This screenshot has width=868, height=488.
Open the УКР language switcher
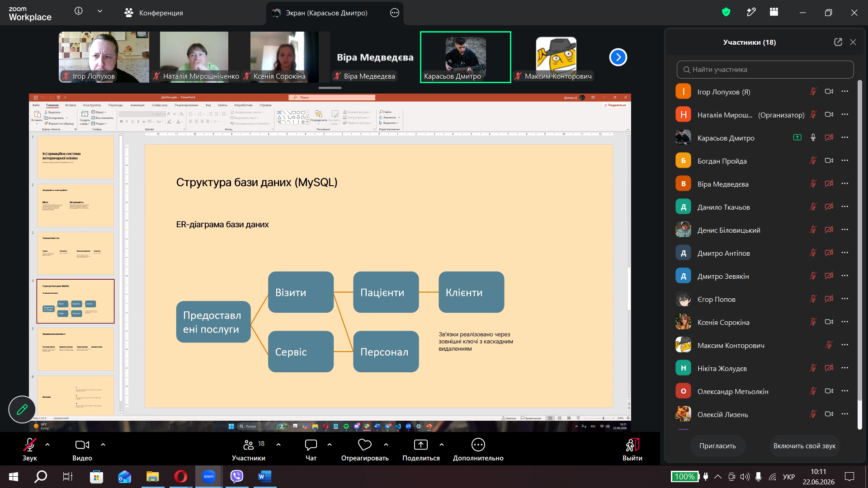(789, 477)
